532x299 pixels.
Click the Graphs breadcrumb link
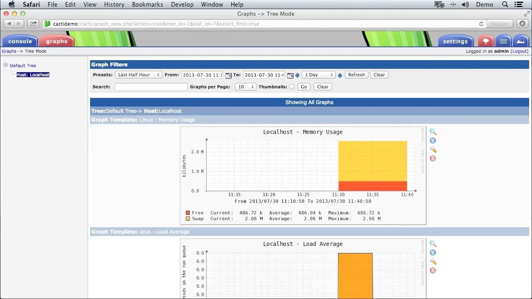click(9, 51)
